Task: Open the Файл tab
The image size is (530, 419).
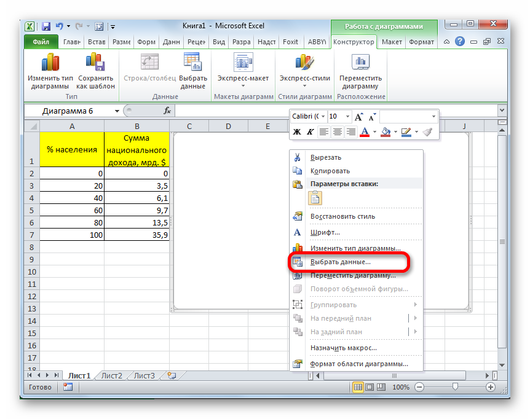Action: coord(41,42)
